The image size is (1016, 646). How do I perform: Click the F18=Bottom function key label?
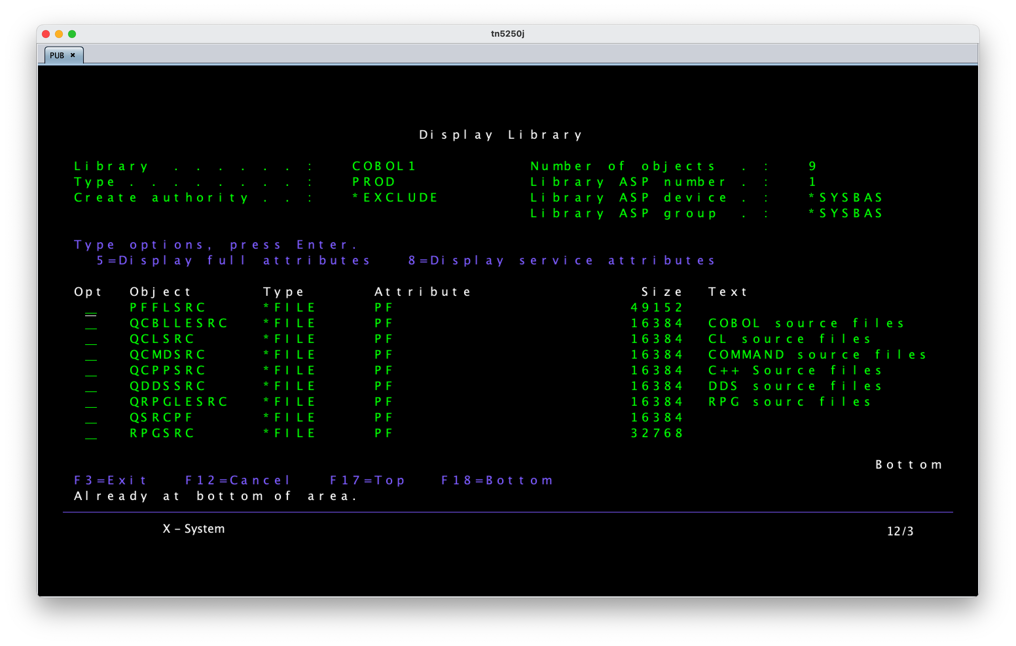click(x=497, y=480)
